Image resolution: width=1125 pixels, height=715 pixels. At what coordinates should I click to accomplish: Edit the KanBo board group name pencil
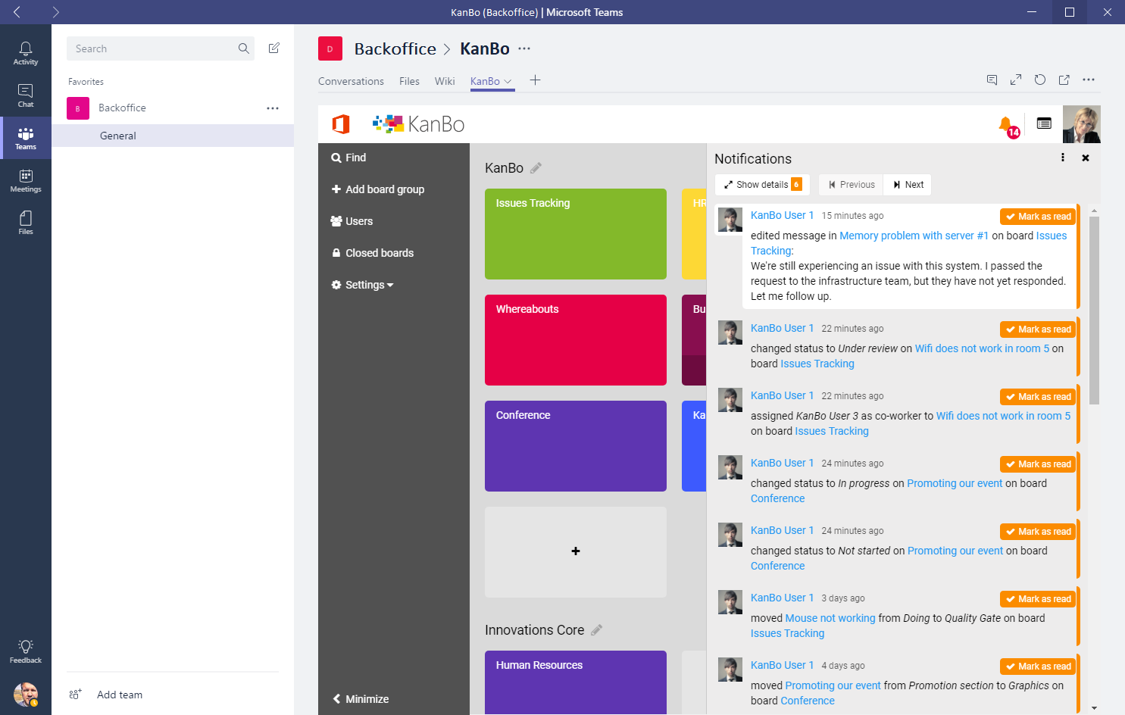click(536, 168)
